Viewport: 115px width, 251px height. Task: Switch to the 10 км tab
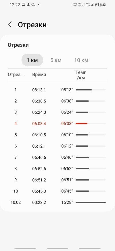click(81, 60)
